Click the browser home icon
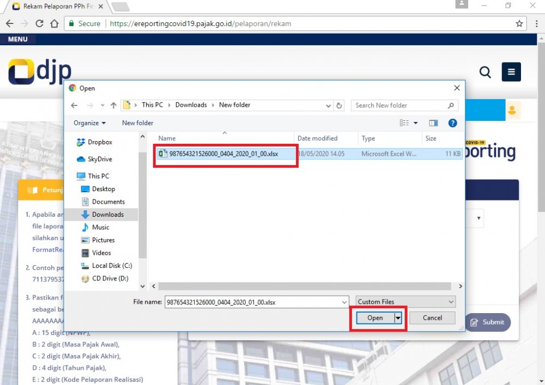Screen dimensions: 545x385 click(54, 24)
